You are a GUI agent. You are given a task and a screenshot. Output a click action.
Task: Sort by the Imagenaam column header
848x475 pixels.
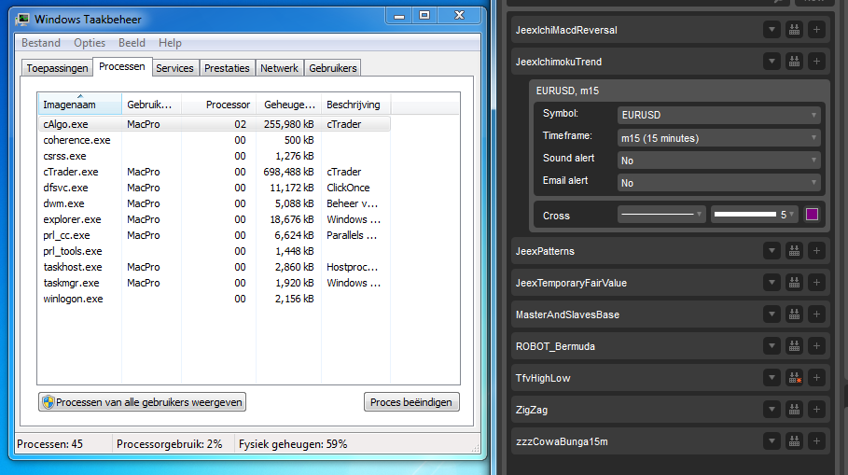coord(80,105)
